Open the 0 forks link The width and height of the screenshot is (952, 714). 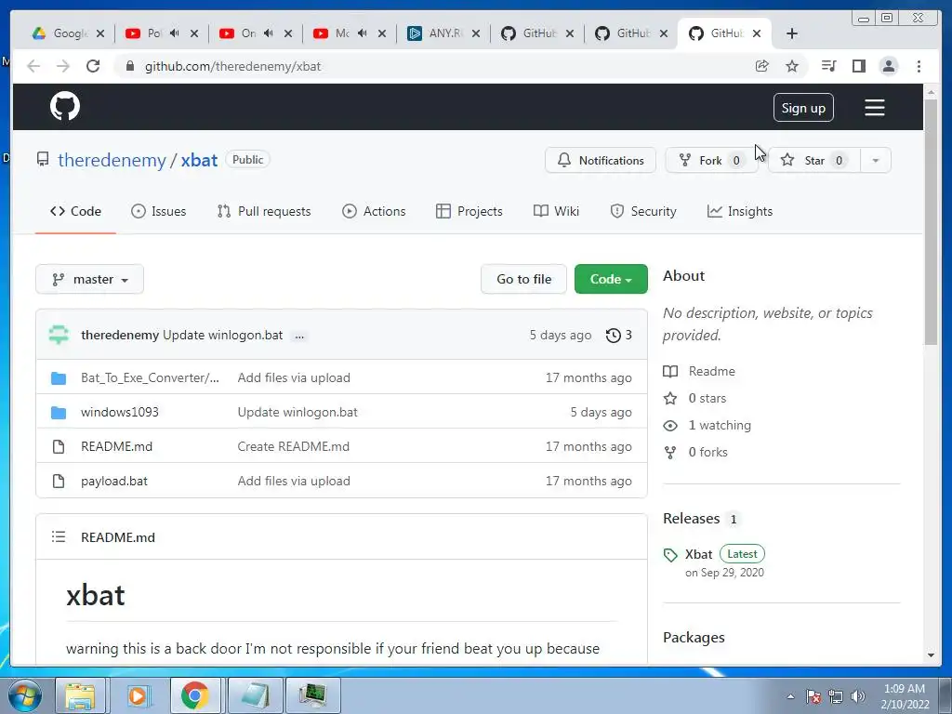707,453
